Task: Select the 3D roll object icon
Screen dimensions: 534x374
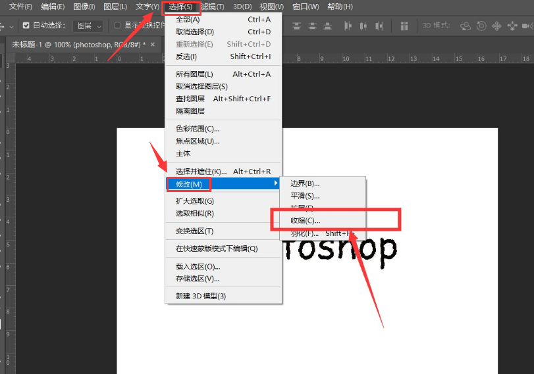Action: (481, 26)
